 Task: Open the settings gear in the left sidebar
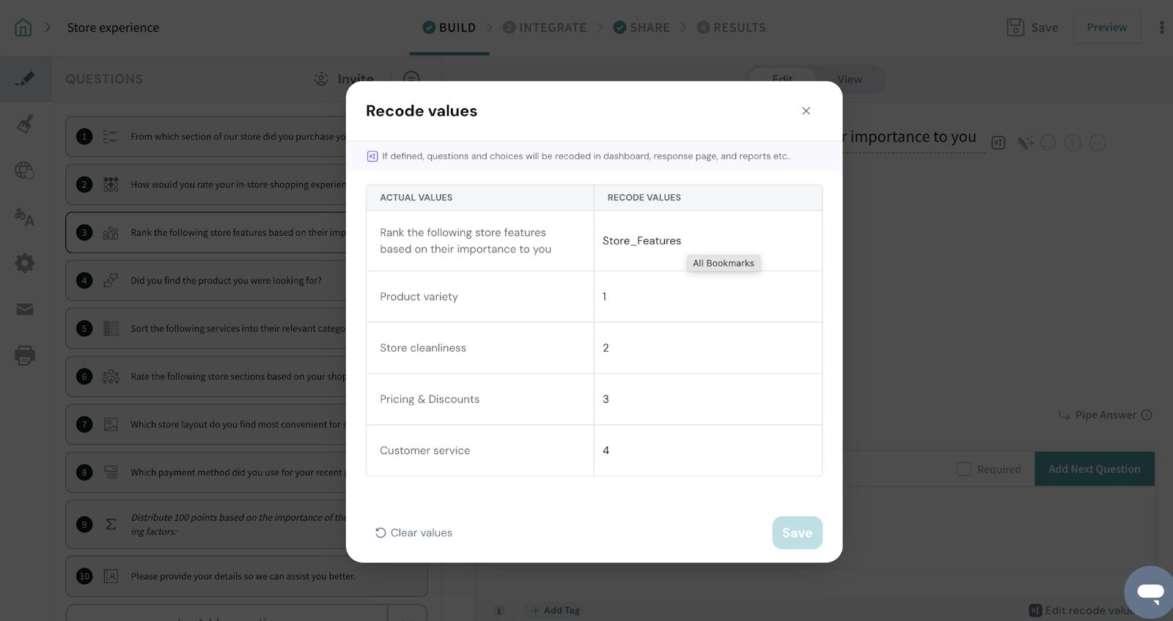coord(25,263)
